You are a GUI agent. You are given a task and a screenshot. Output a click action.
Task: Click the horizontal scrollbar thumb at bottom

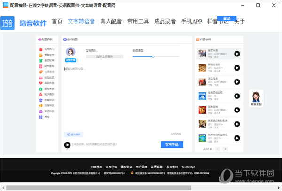point(99,188)
